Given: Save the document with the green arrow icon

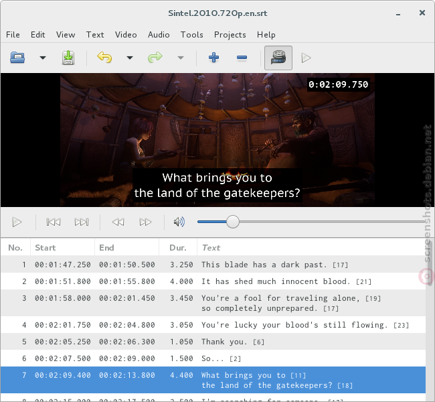Looking at the screenshot, I should (x=68, y=58).
